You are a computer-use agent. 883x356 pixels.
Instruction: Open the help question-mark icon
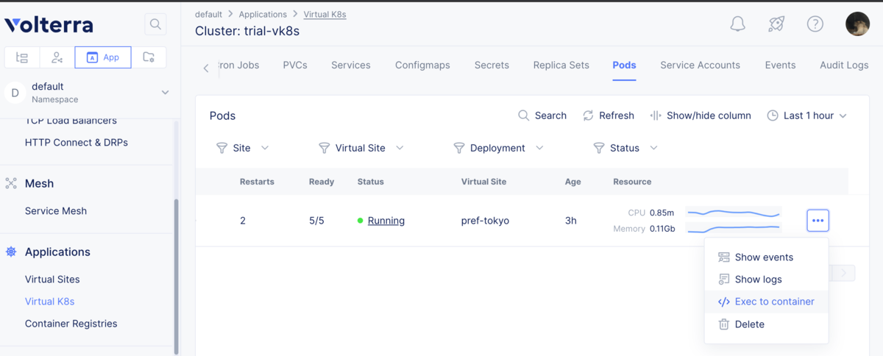point(815,24)
